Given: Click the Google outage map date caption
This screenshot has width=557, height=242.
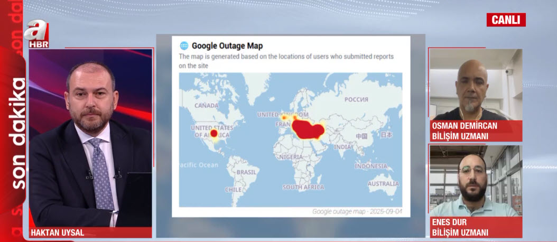Looking at the screenshot, I should coord(356,211).
